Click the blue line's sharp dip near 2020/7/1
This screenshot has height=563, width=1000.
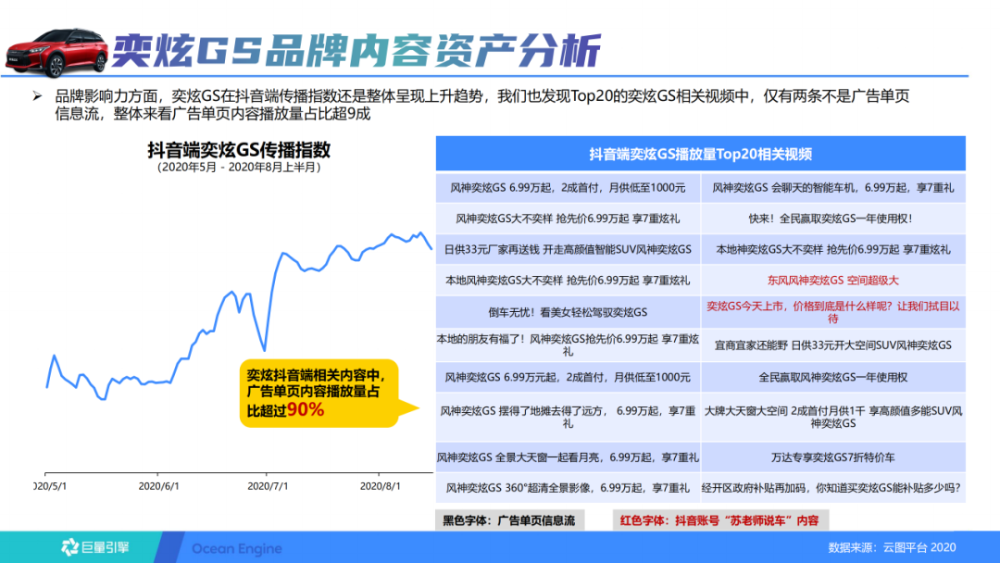264,348
